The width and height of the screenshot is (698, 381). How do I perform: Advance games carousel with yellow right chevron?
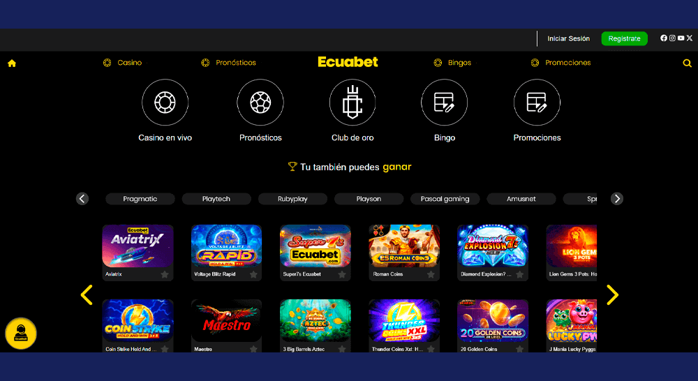pos(613,294)
